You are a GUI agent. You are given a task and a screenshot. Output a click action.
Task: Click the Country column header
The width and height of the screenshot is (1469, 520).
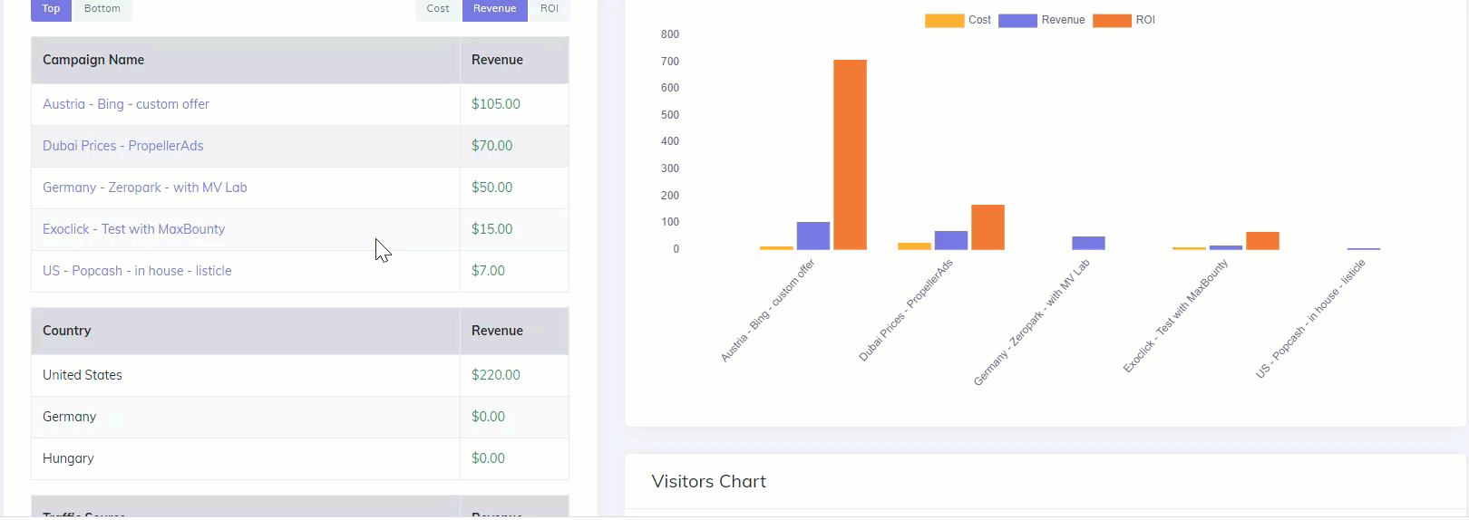click(67, 331)
